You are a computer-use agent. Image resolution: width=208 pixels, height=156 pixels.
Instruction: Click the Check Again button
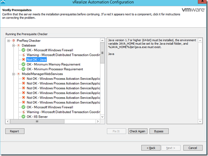138,131
